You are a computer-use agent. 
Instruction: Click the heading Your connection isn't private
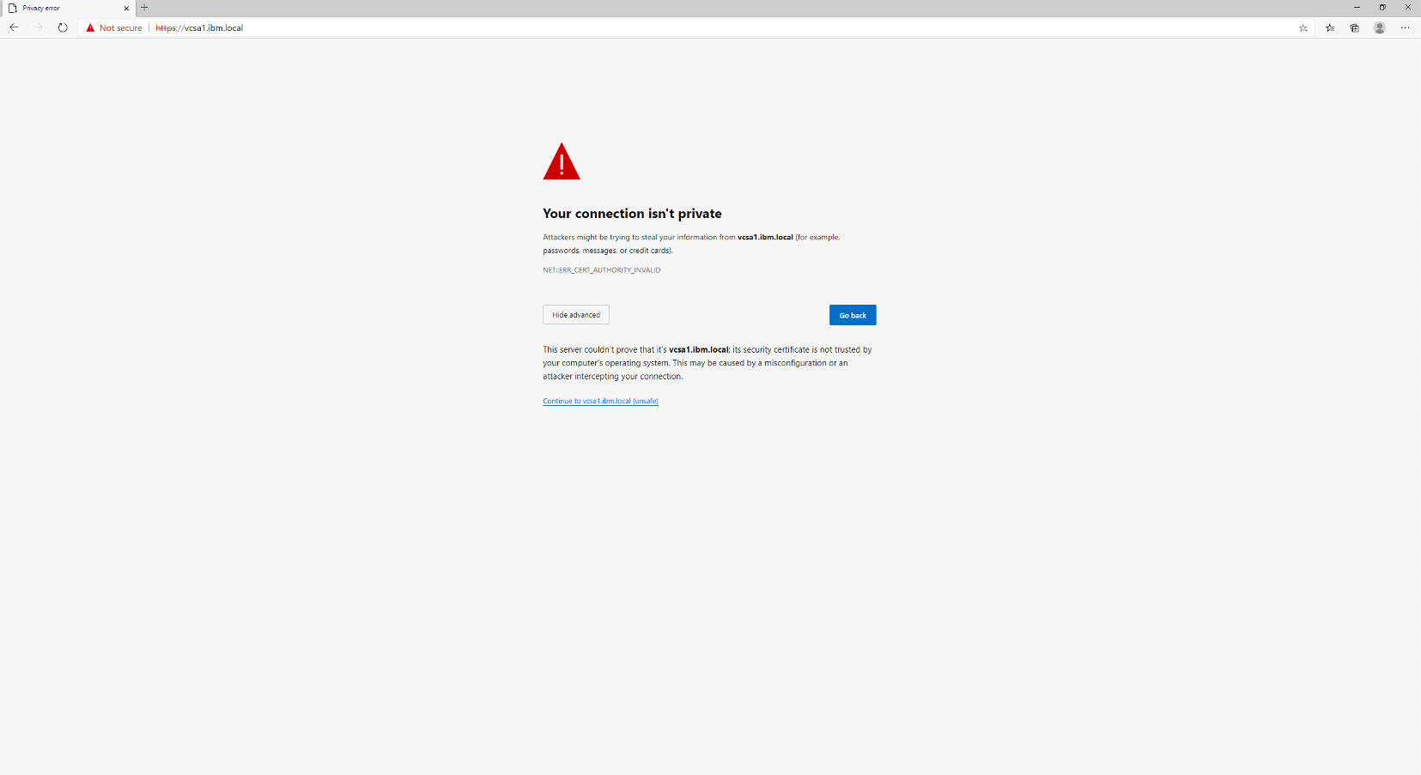pyautogui.click(x=632, y=214)
